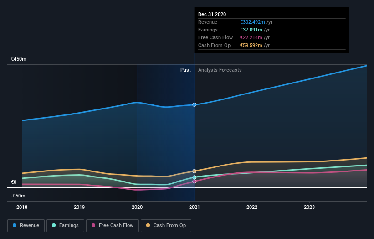
Task: Toggle the Earnings series legend button
Action: (x=65, y=226)
